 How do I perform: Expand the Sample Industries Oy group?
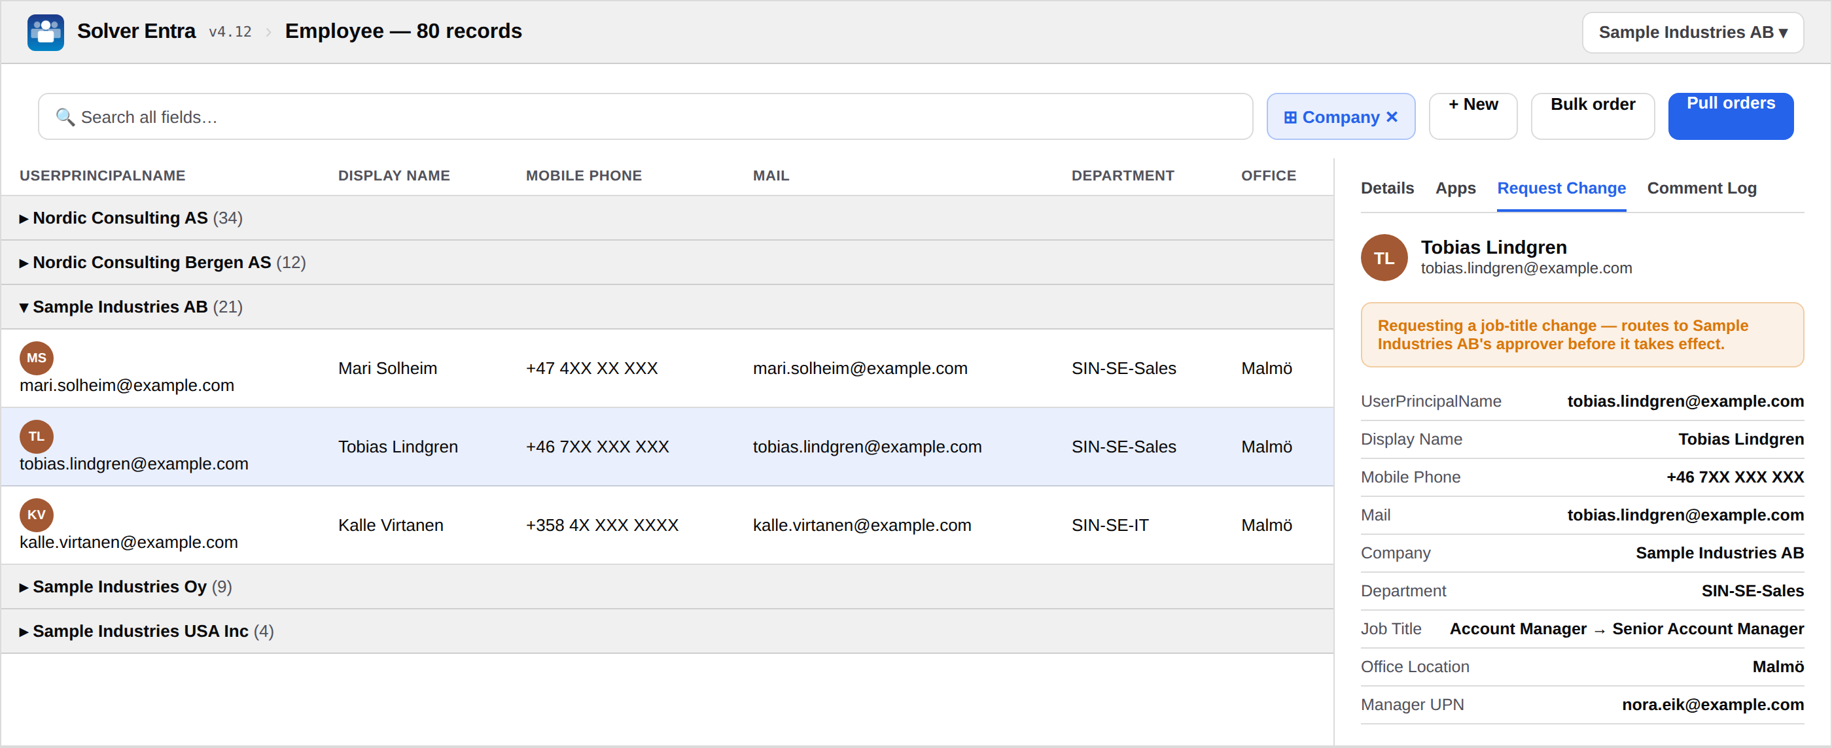click(x=24, y=586)
